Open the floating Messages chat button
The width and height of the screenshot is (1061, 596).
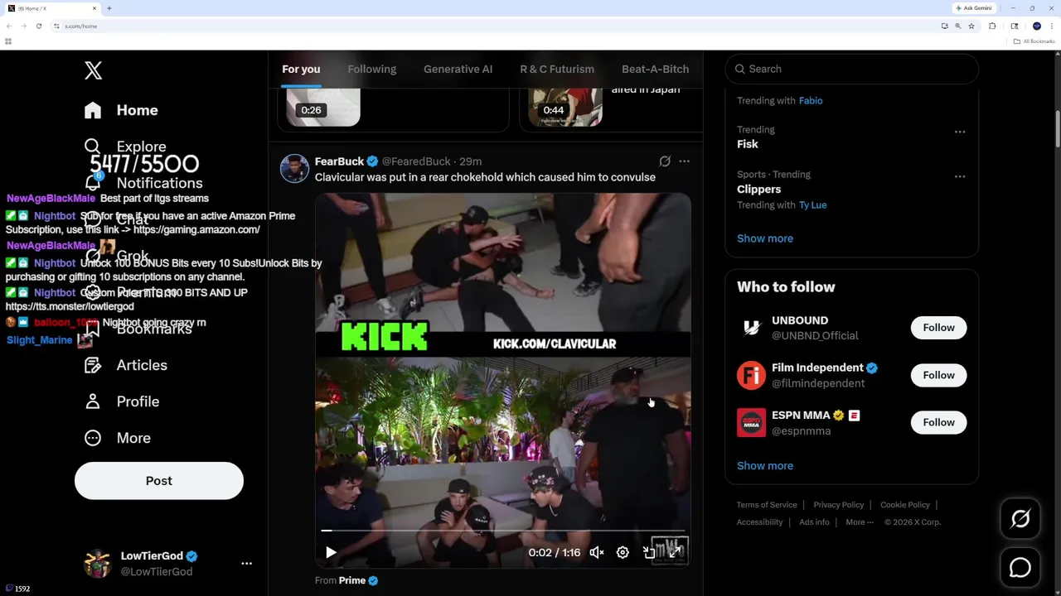(x=1020, y=568)
